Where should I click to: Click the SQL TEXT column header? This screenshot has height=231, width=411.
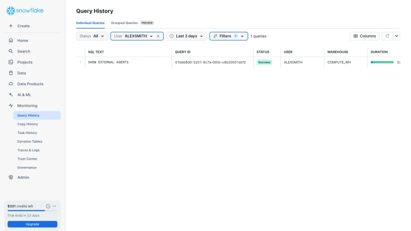pos(96,52)
